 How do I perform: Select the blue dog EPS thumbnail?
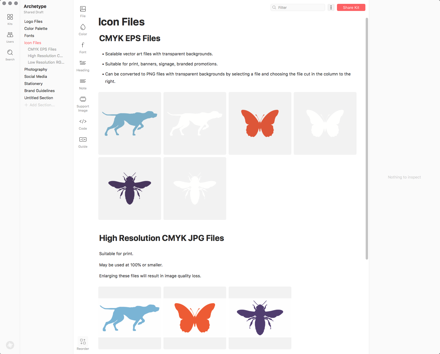click(130, 123)
